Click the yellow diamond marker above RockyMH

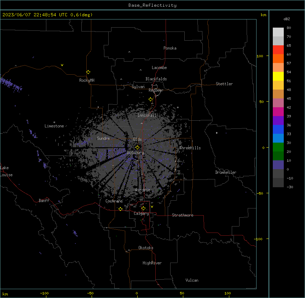pyautogui.click(x=88, y=72)
